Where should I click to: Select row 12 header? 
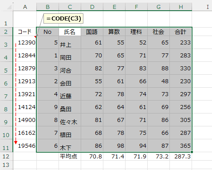6,156
